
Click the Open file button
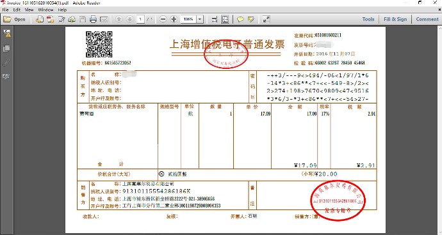pos(15,19)
